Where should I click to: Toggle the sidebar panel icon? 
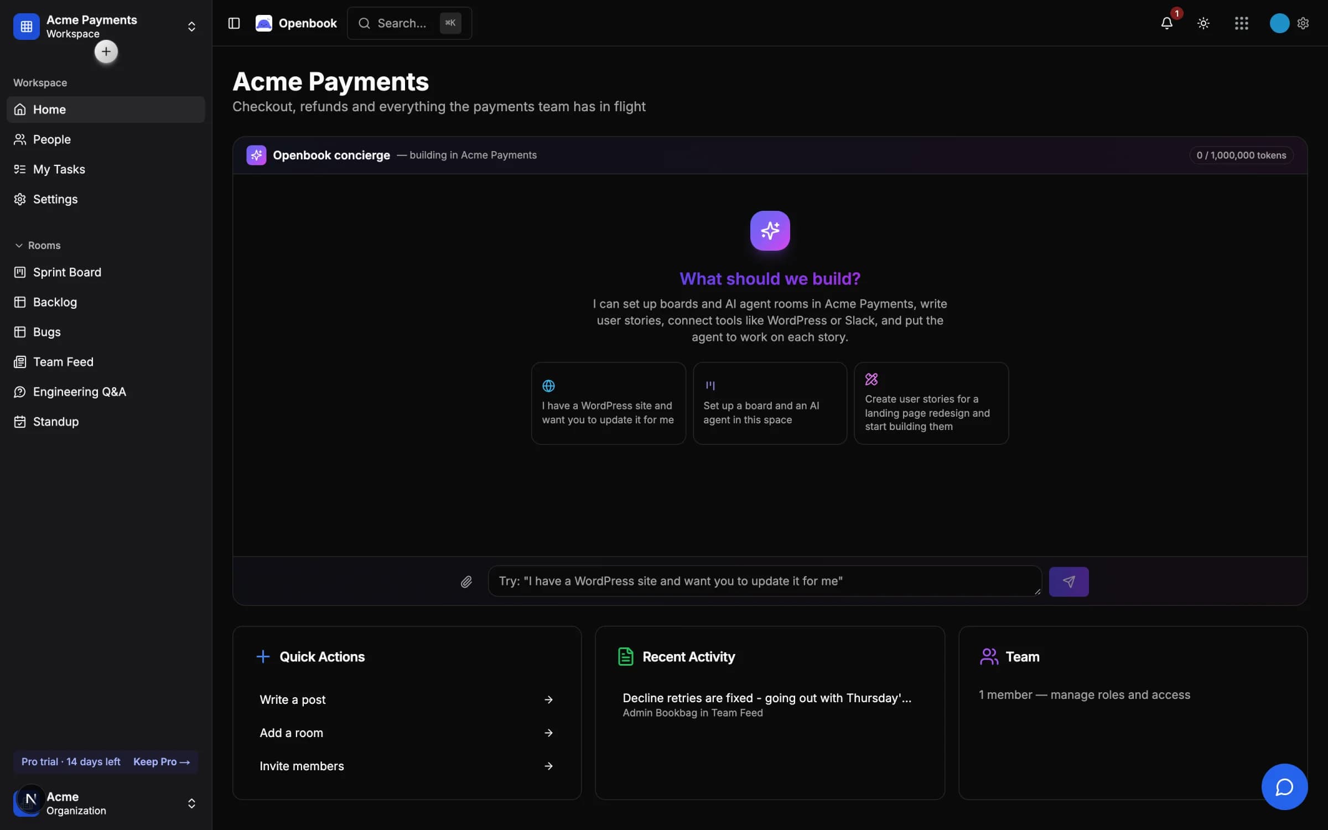click(234, 23)
